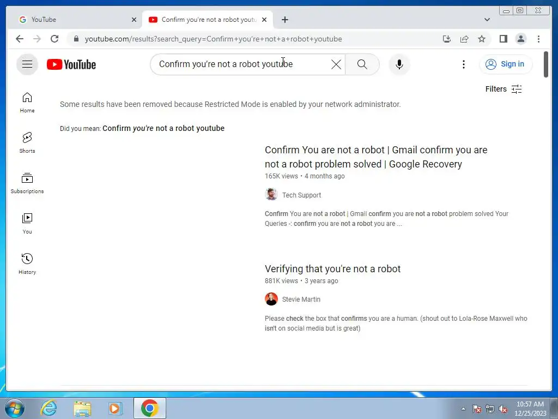Open Verifying that you're not a robot video

coord(333,268)
